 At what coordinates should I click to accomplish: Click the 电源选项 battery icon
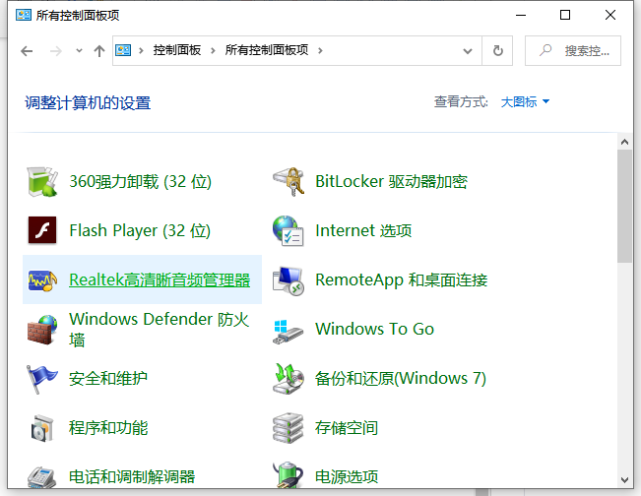[x=288, y=475]
